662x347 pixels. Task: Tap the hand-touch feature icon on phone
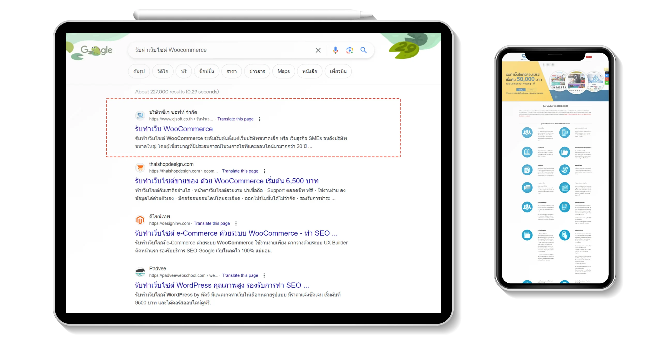[565, 235]
